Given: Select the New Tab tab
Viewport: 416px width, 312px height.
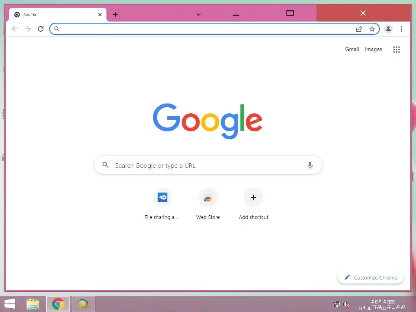Looking at the screenshot, I should click(x=58, y=15).
